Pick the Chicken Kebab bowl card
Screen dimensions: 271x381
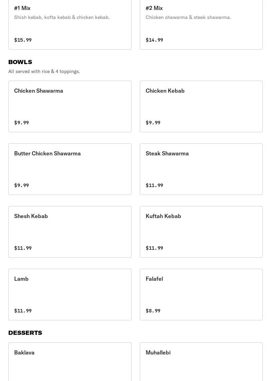tap(201, 106)
